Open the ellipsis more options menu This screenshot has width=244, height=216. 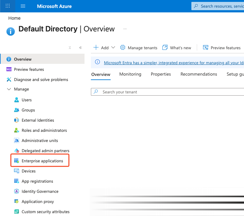pos(125,29)
